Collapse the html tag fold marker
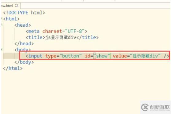Viewport: 171px width, 114px height. (x=2, y=19)
